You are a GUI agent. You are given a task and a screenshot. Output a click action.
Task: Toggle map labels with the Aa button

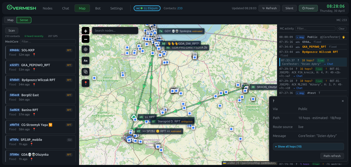click(x=86, y=61)
